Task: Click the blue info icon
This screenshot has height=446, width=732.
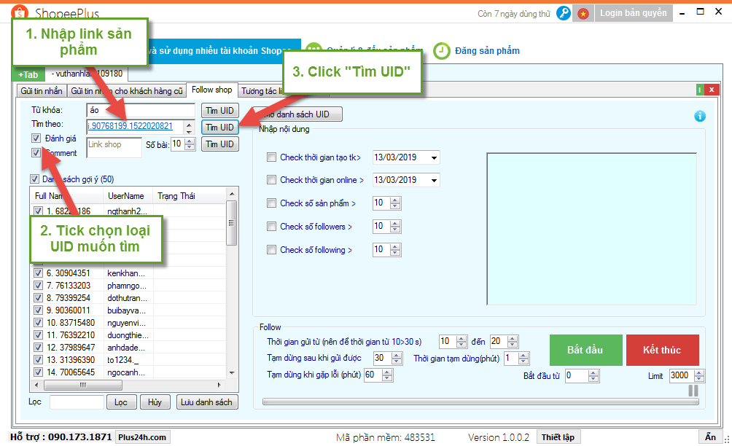Action: 700,116
